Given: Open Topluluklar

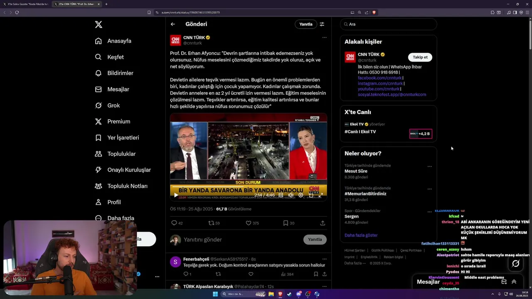Looking at the screenshot, I should 115,154.
